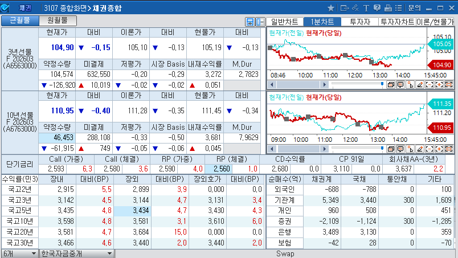This screenshot has height=258, width=458.
Task: Select 근월물 near-month toggle
Action: (x=20, y=21)
